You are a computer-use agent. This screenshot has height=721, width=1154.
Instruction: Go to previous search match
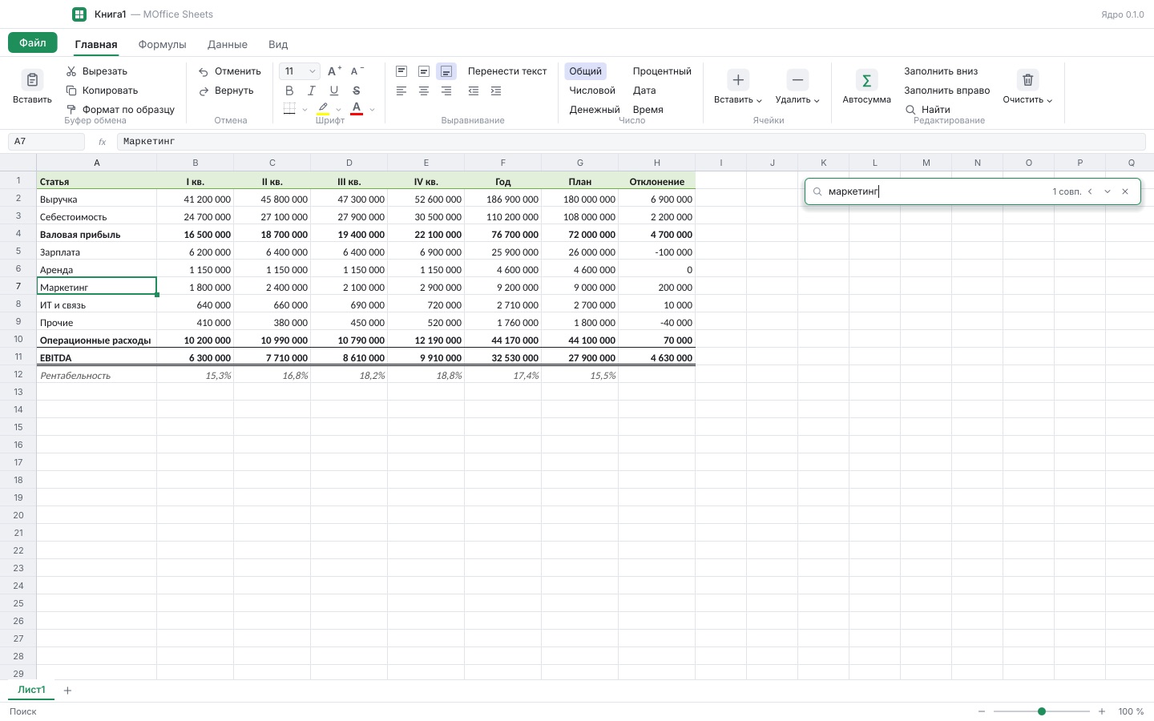tap(1090, 191)
